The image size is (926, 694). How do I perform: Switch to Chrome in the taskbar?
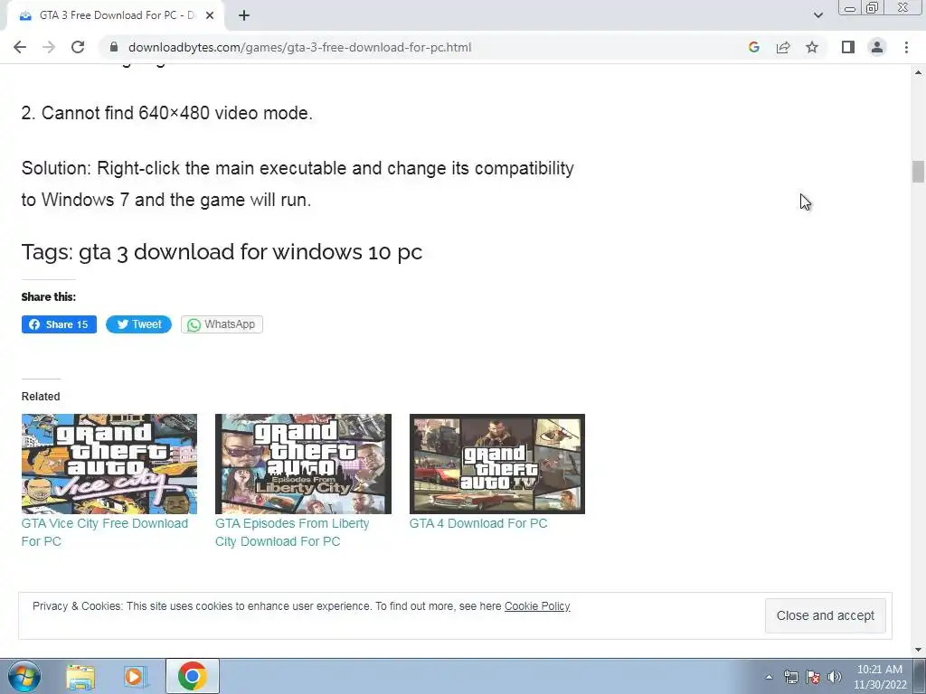coord(192,676)
